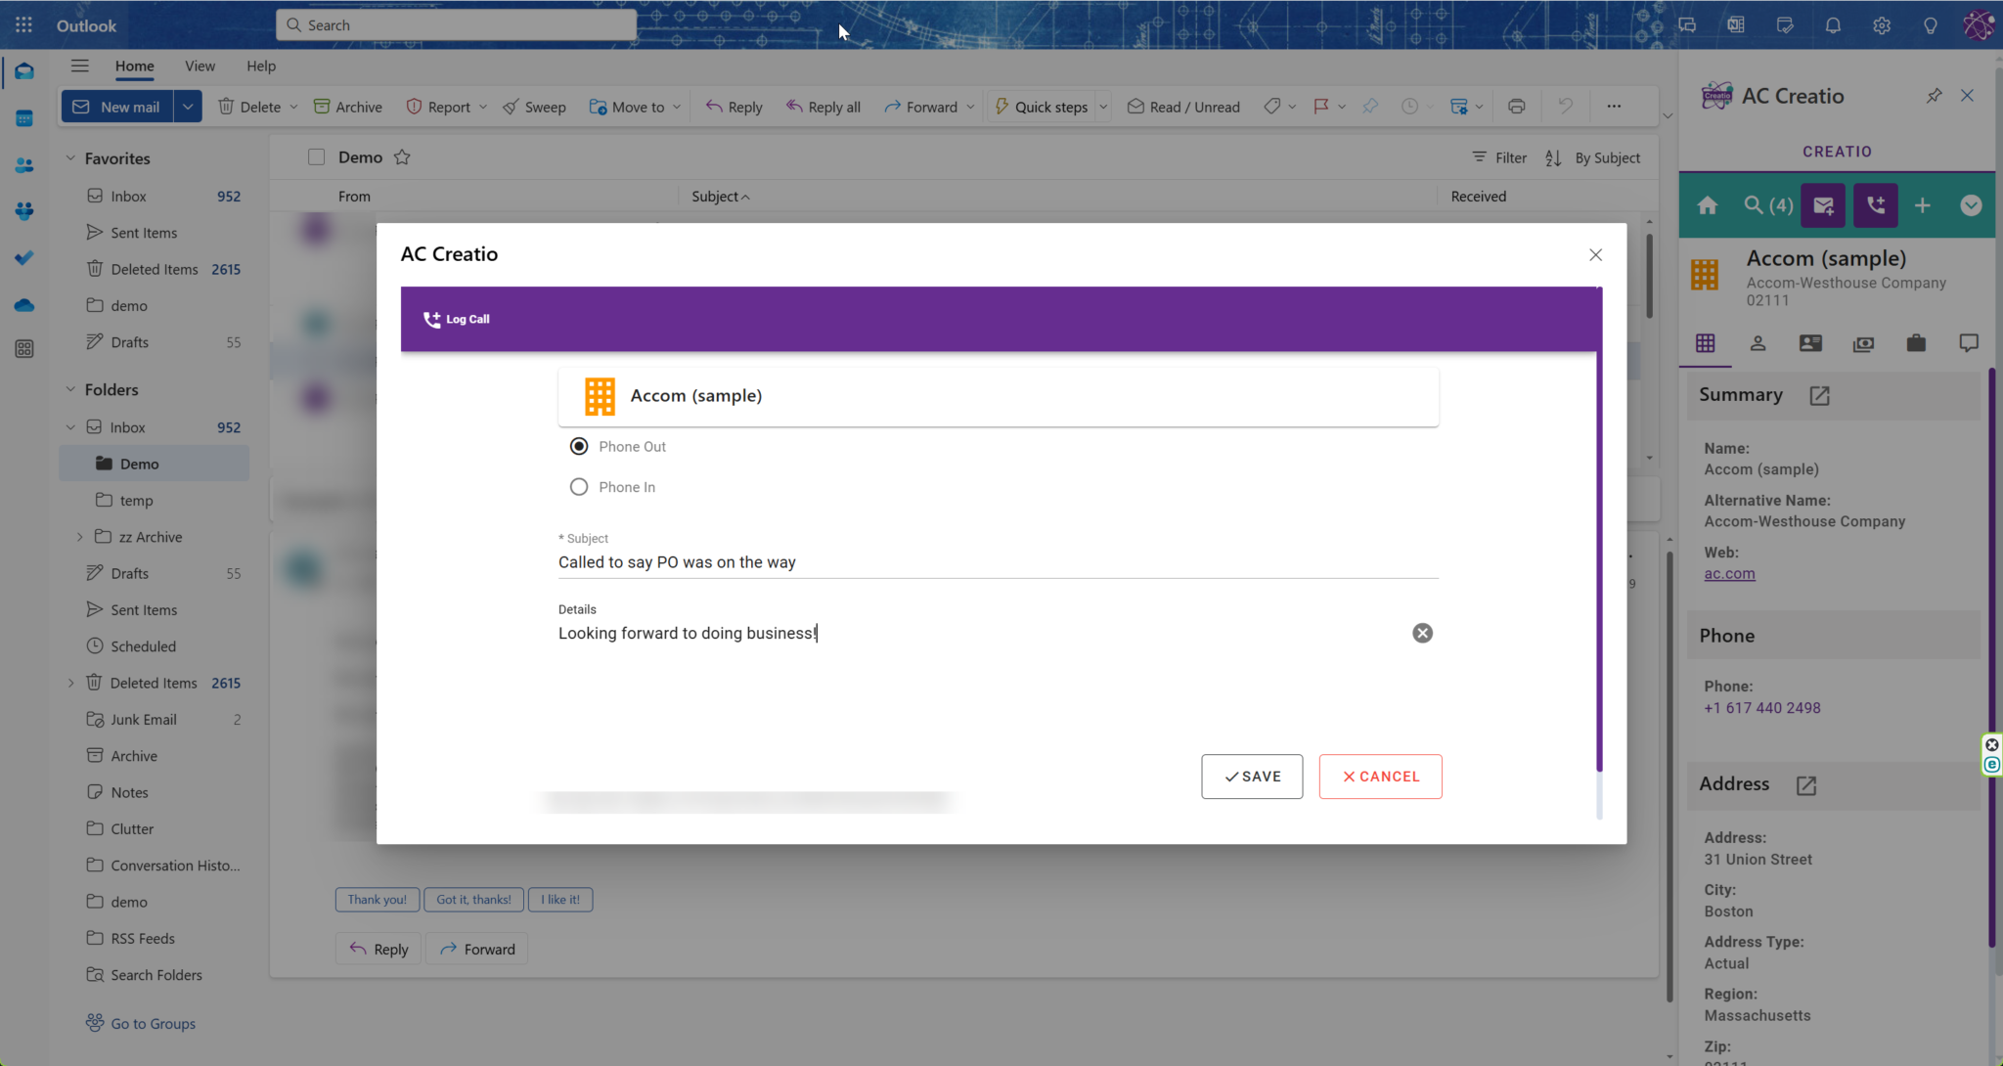Switch to briefcase tab in Creatio pane
The height and width of the screenshot is (1066, 2003).
pyautogui.click(x=1916, y=343)
